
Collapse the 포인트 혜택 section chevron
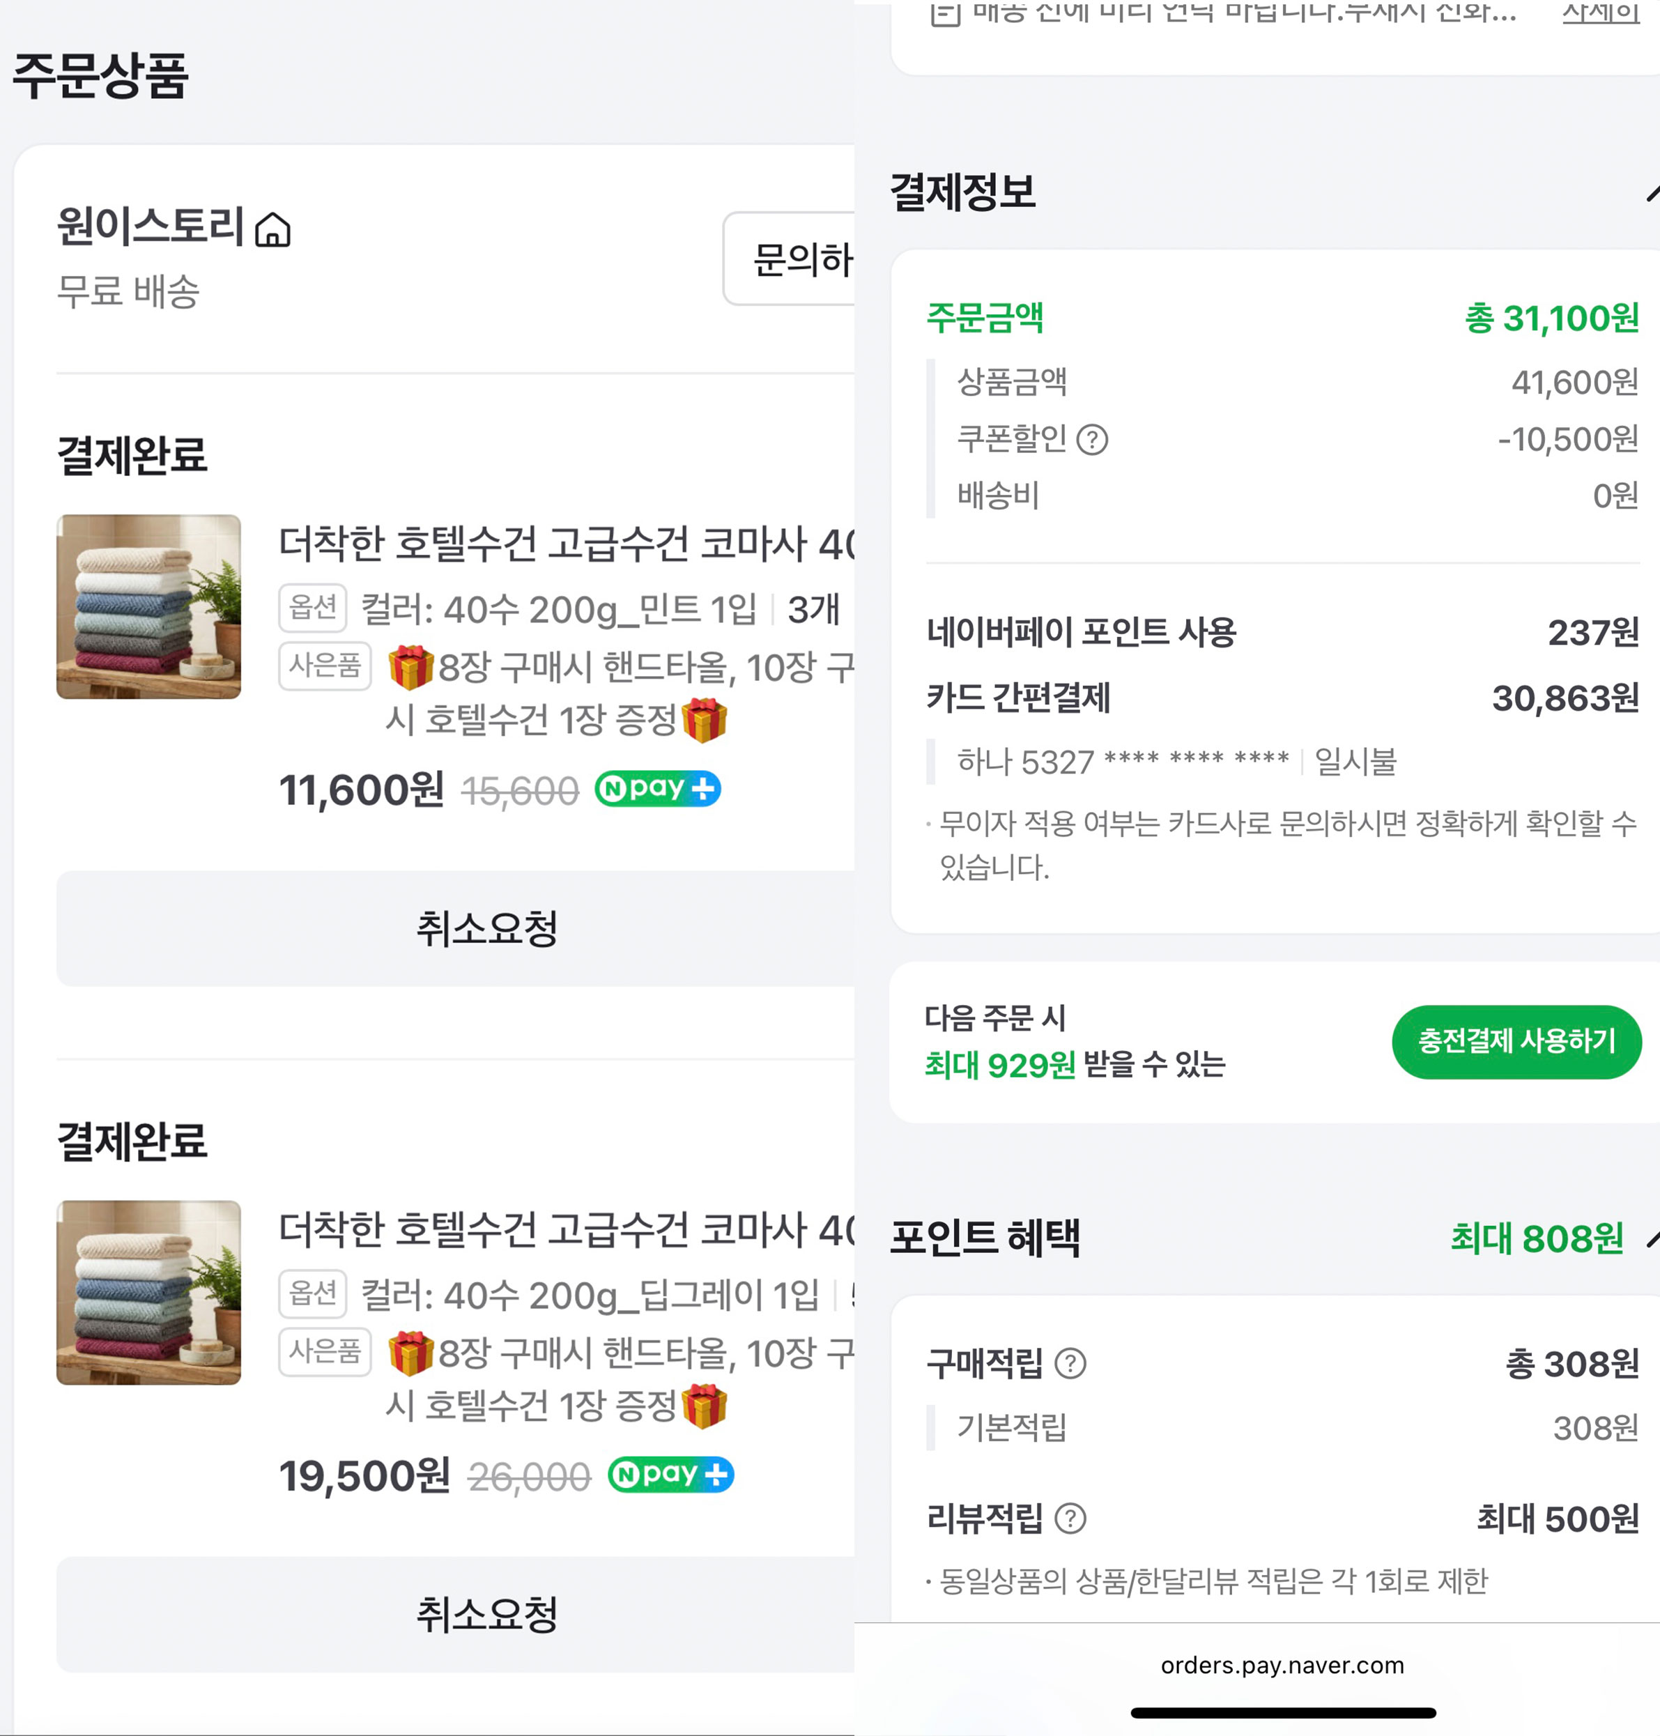(x=1651, y=1238)
